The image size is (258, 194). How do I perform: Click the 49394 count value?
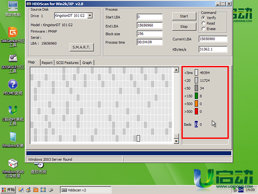coord(205,73)
